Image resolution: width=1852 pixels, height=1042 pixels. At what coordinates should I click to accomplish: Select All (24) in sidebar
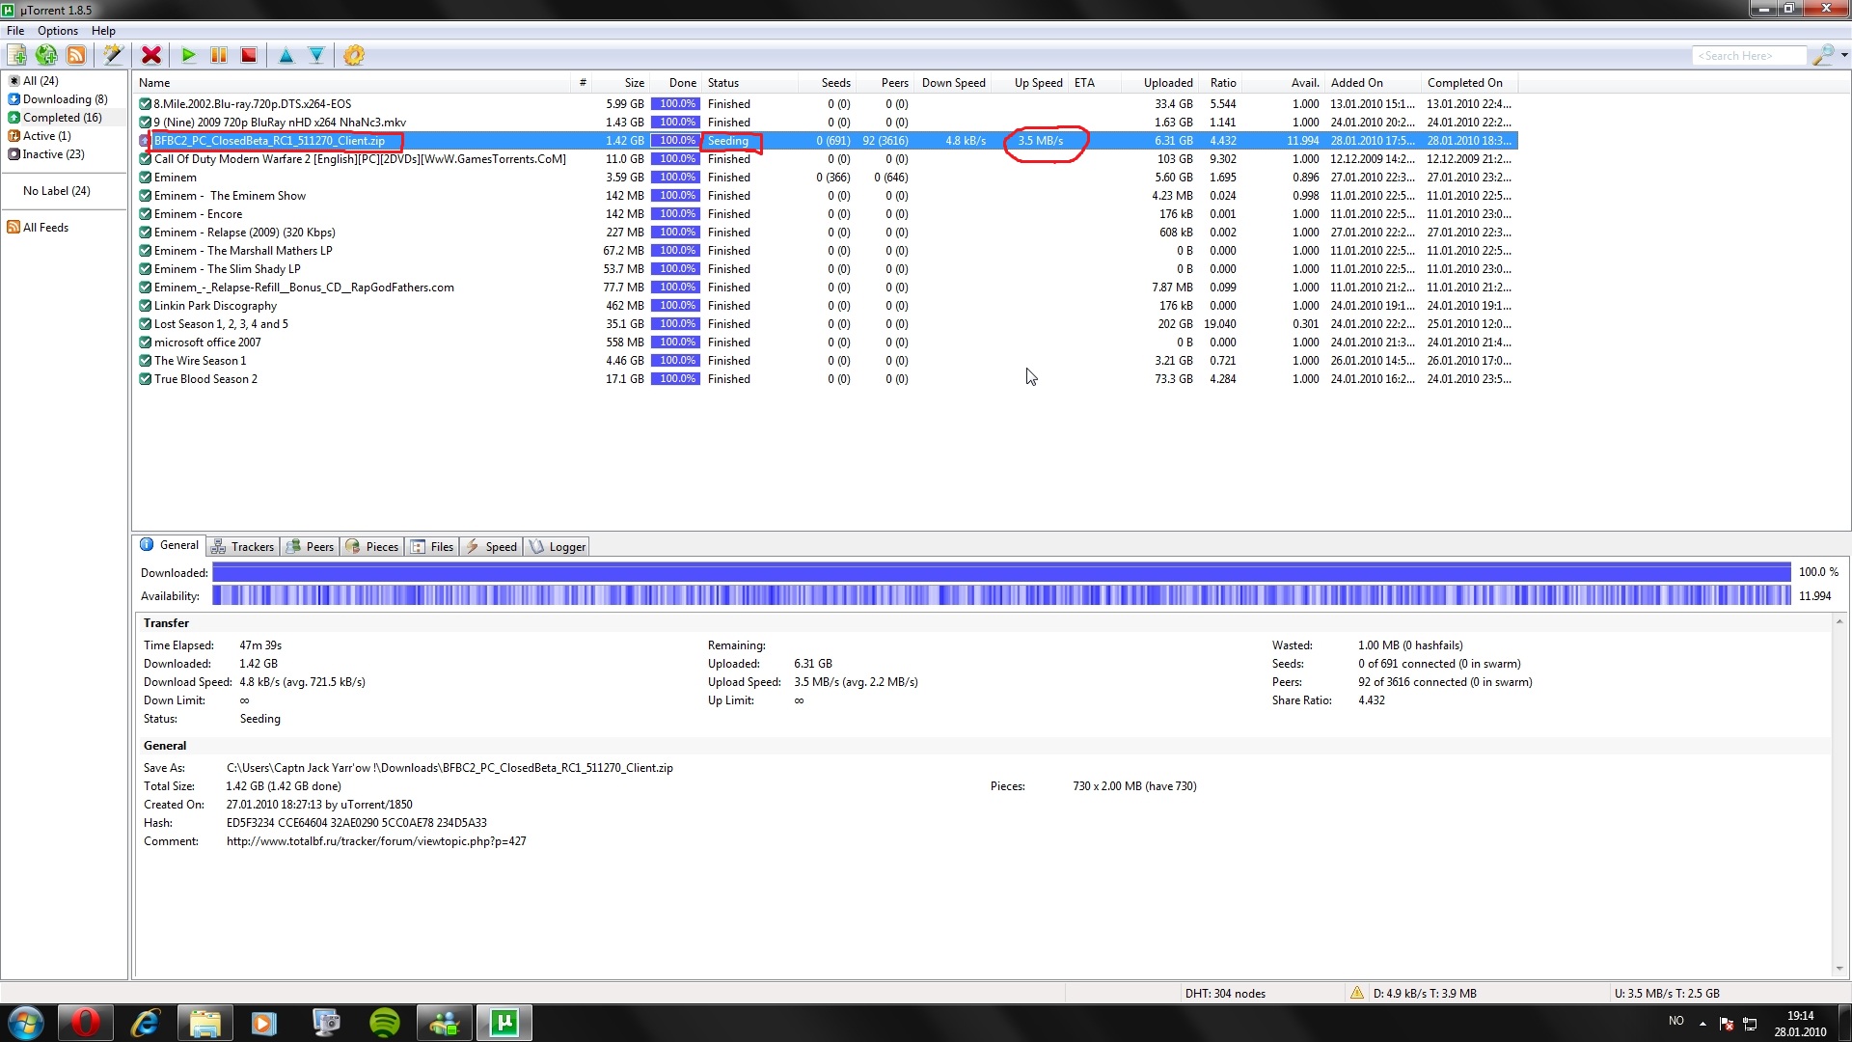pyautogui.click(x=41, y=81)
